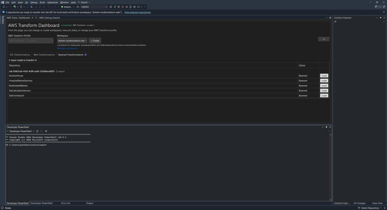The width and height of the screenshot is (387, 210).
Task: Open the Workspace dropdown dotnet-modernization-web
Action: [x=72, y=41]
